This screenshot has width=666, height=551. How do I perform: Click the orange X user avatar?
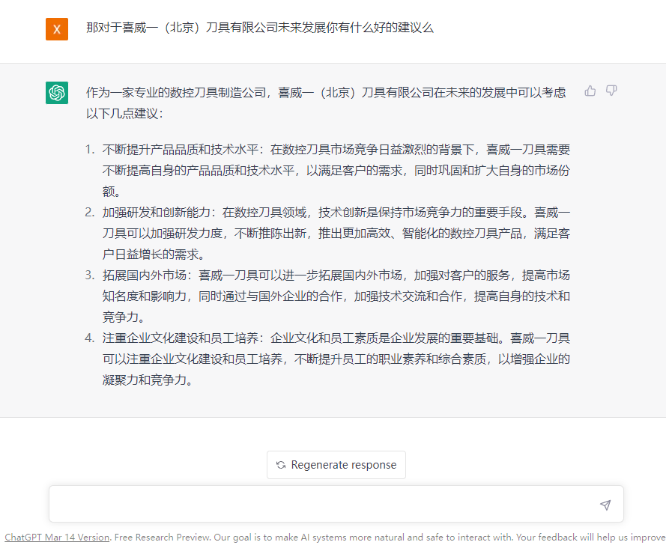click(x=57, y=29)
